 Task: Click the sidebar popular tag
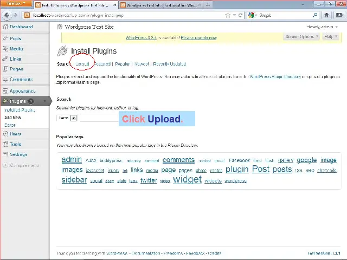click(74, 180)
